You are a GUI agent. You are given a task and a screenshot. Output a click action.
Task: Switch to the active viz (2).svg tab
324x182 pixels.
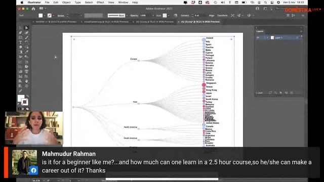(200, 22)
